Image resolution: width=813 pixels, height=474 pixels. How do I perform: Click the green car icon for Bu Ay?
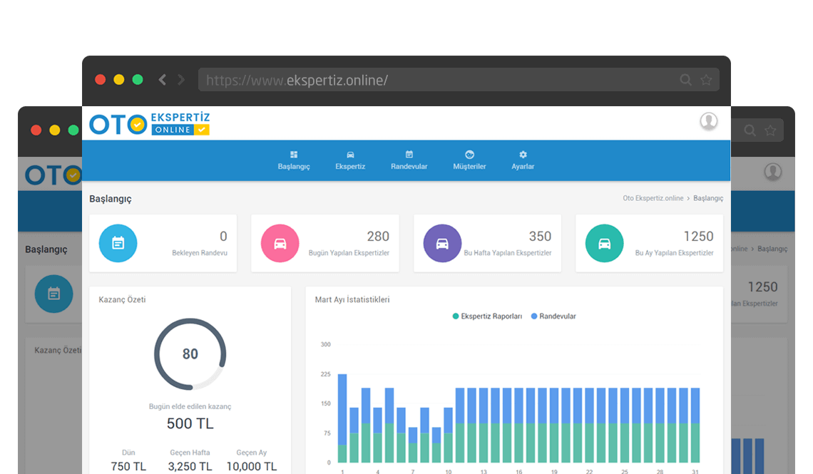605,243
